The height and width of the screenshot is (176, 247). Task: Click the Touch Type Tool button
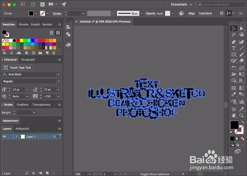click(17, 67)
